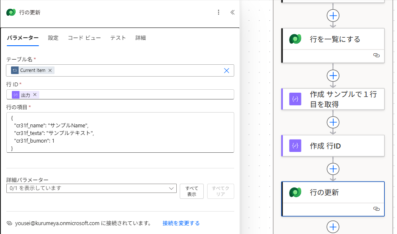Click the Dataverse icon in the 行の更新 panel header

pos(11,12)
